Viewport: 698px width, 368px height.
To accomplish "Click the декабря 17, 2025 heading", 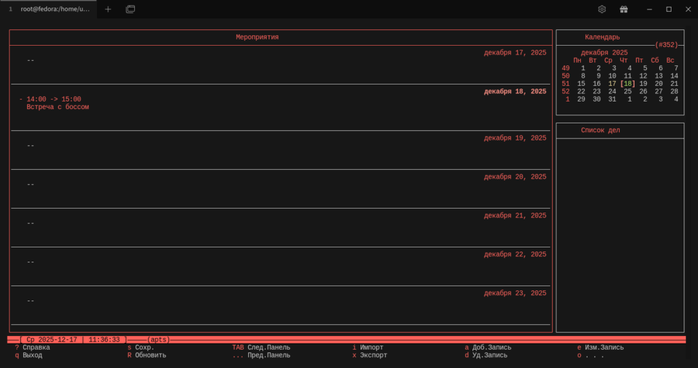I will [515, 52].
